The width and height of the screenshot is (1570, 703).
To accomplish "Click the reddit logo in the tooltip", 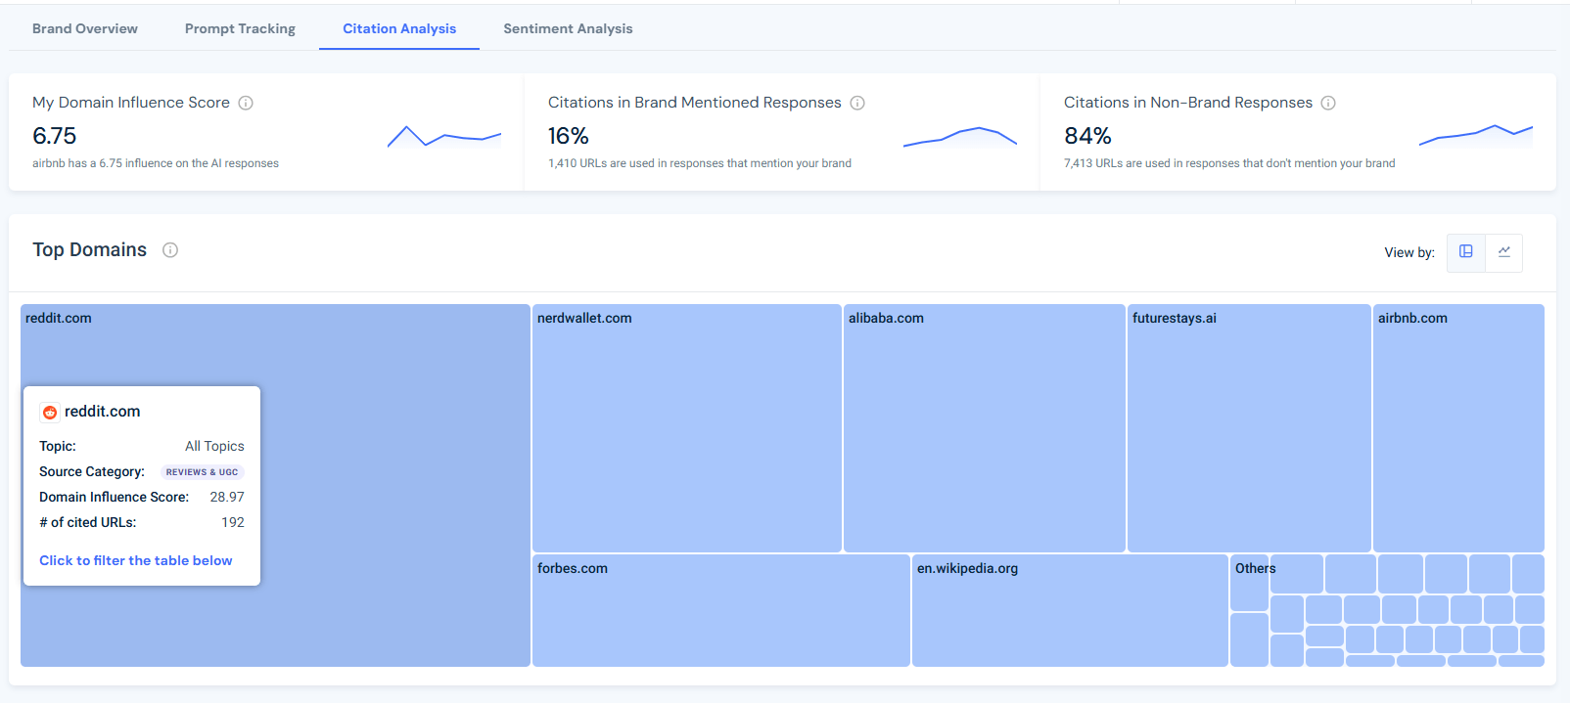I will [50, 413].
